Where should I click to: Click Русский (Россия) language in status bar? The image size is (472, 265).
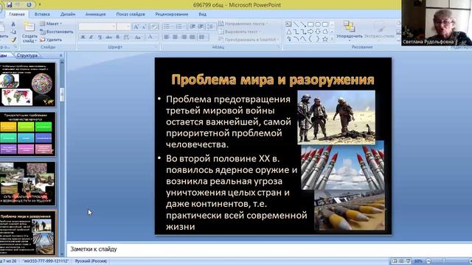click(91, 261)
